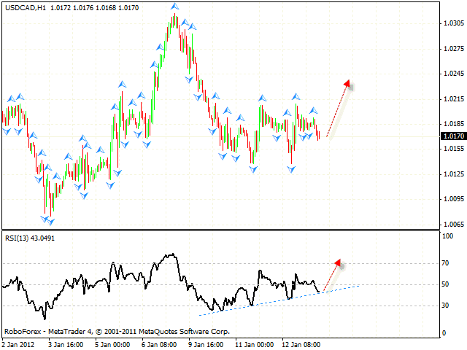Click the 1.0245 price axis label
This screenshot has height=350, width=467.
[x=453, y=74]
